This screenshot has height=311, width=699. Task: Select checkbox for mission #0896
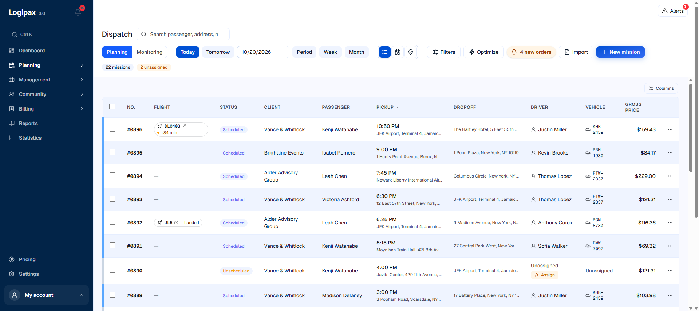click(x=112, y=129)
